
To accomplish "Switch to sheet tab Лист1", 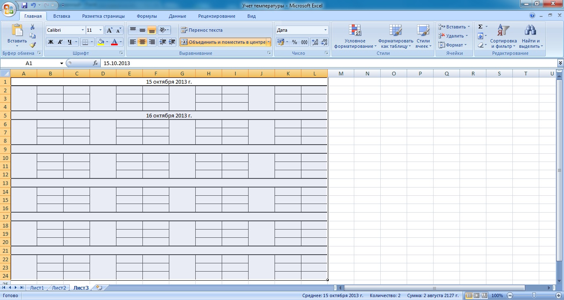I will coord(37,288).
